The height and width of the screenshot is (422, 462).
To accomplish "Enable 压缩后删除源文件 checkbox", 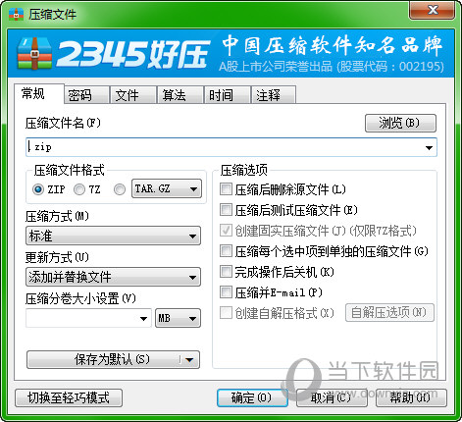I will coord(226,189).
